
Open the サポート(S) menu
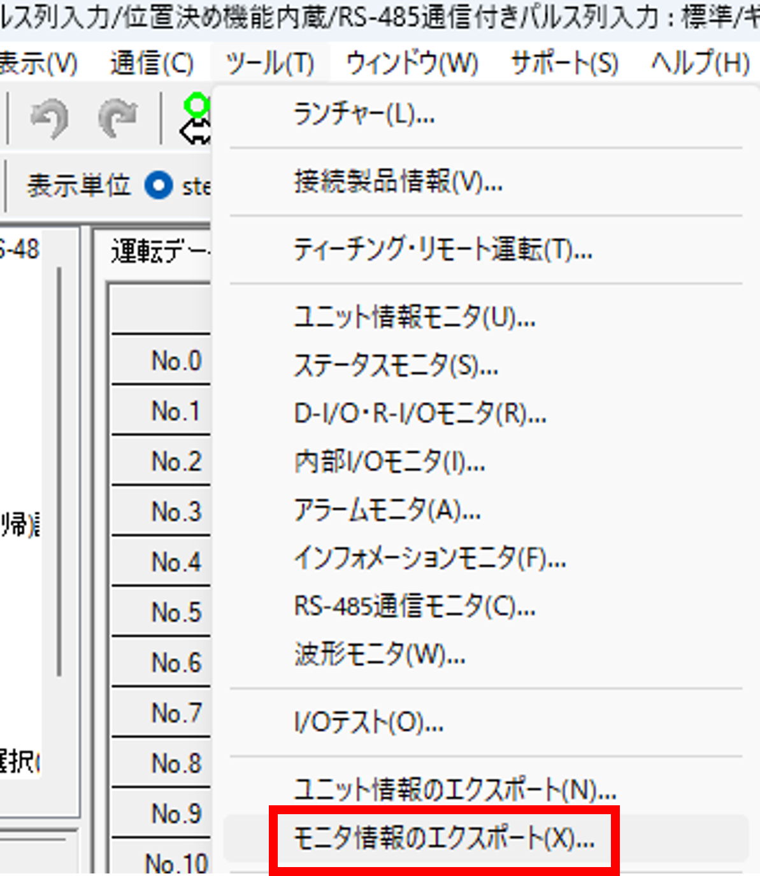pos(564,63)
